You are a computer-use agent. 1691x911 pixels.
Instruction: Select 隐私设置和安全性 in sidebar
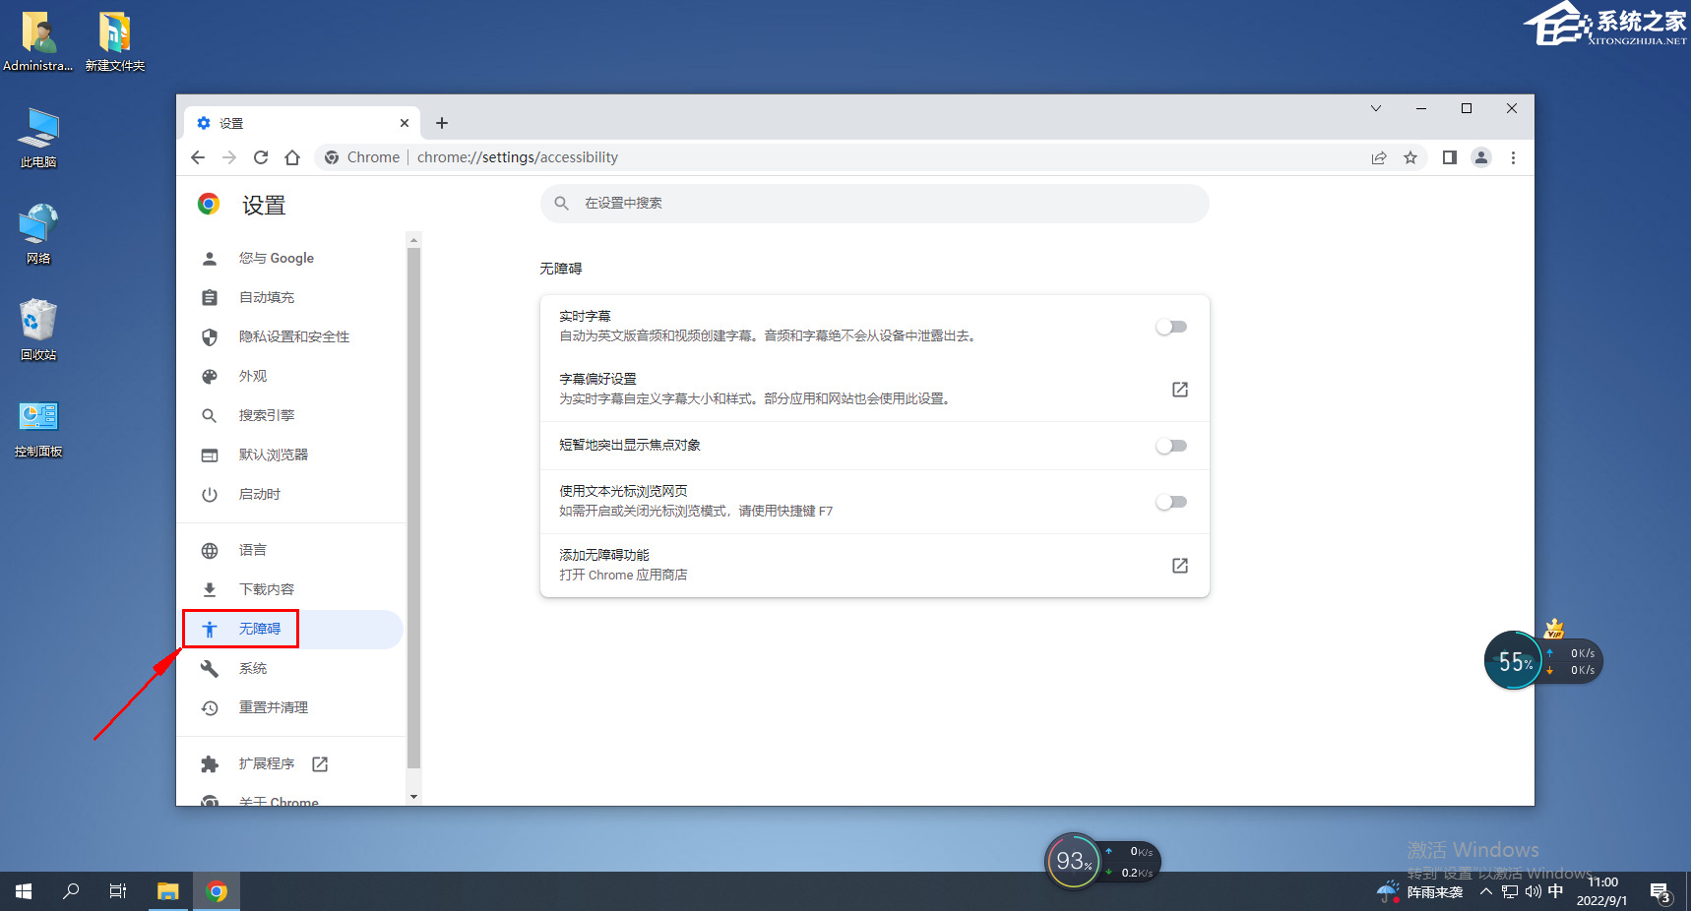[x=293, y=336]
